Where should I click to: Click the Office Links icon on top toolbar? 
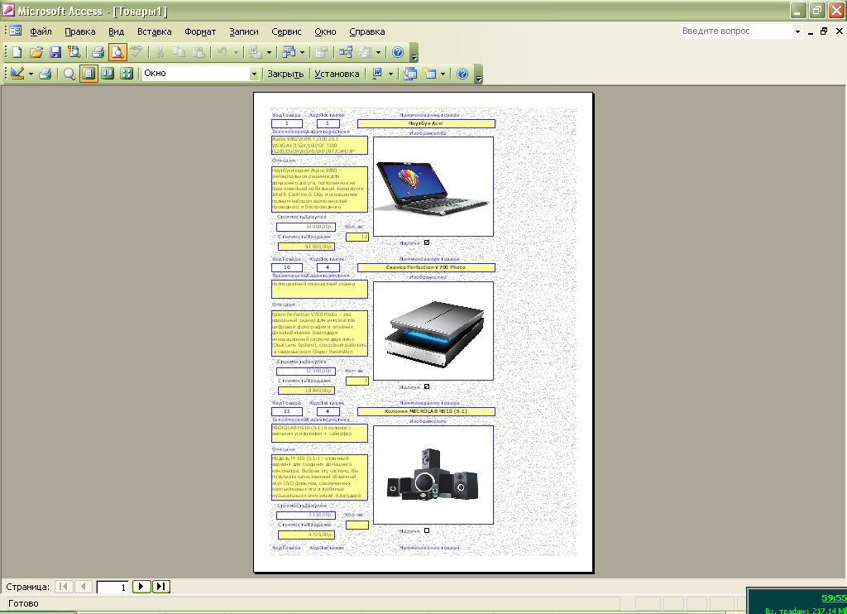(x=255, y=52)
